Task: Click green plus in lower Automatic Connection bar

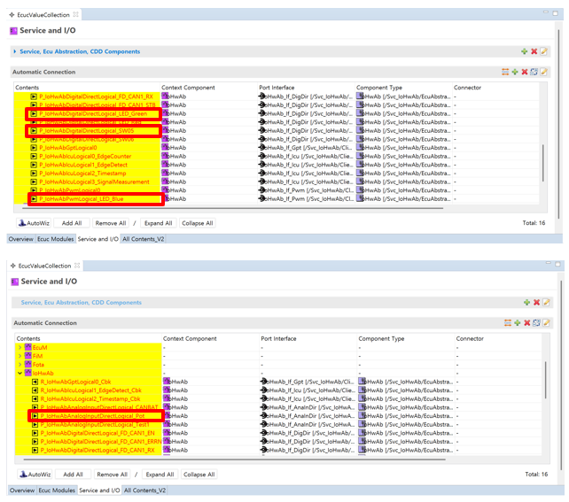Action: point(517,322)
